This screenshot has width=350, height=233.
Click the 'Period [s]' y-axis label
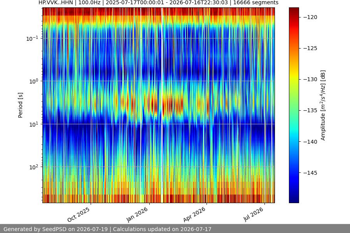click(20, 105)
